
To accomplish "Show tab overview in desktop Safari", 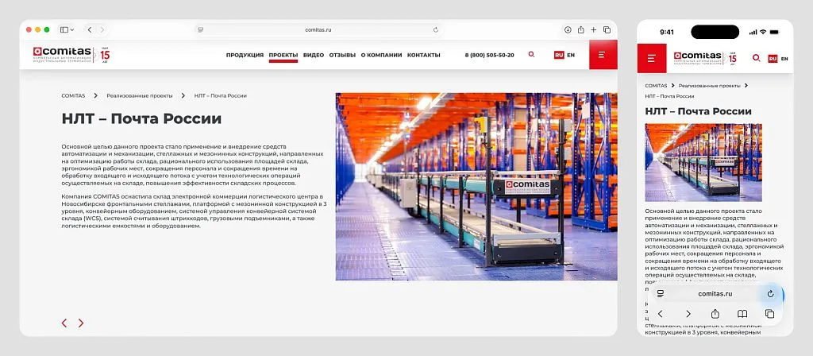I will pyautogui.click(x=607, y=30).
